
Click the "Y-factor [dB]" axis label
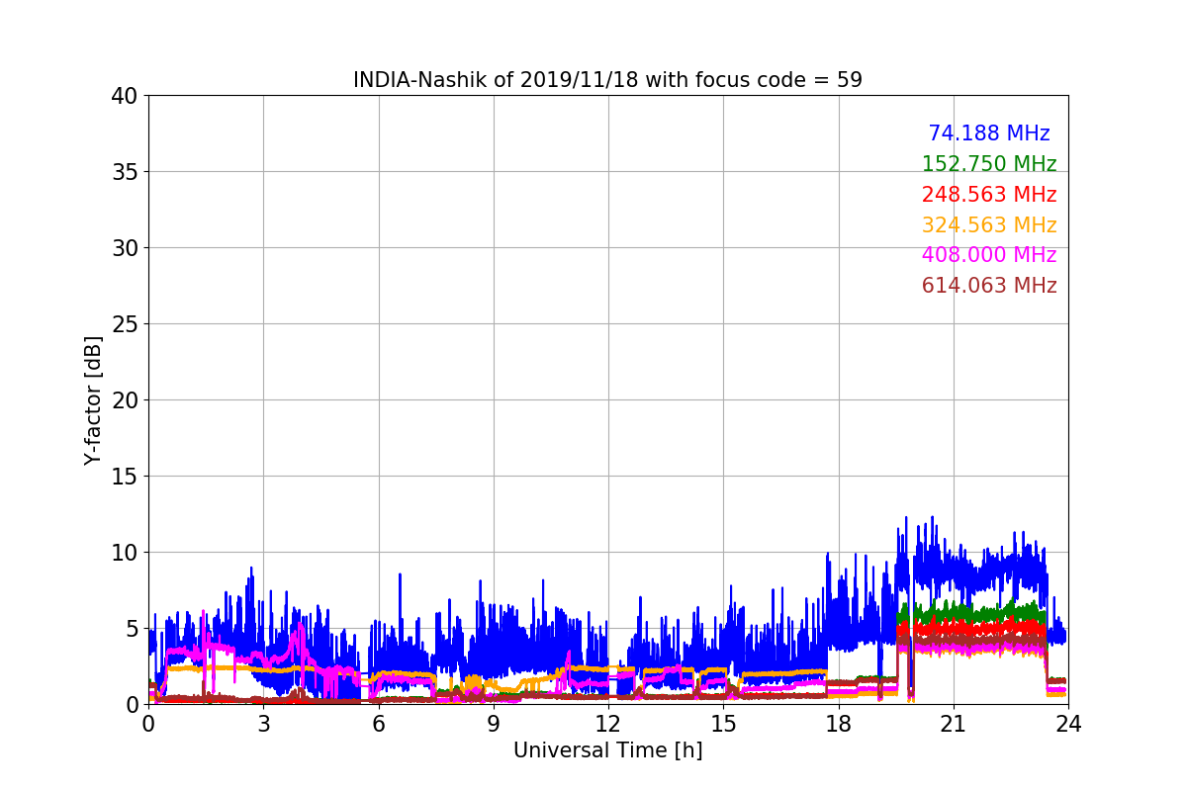pyautogui.click(x=93, y=400)
